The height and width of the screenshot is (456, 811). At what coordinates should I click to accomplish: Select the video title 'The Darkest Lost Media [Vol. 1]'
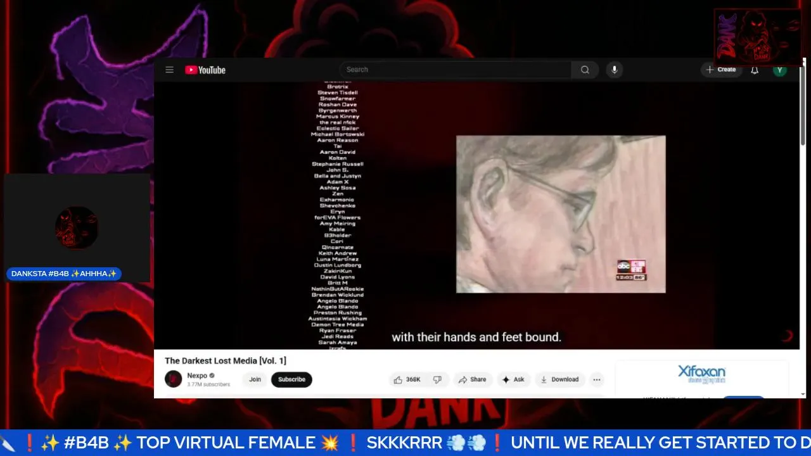tap(226, 360)
